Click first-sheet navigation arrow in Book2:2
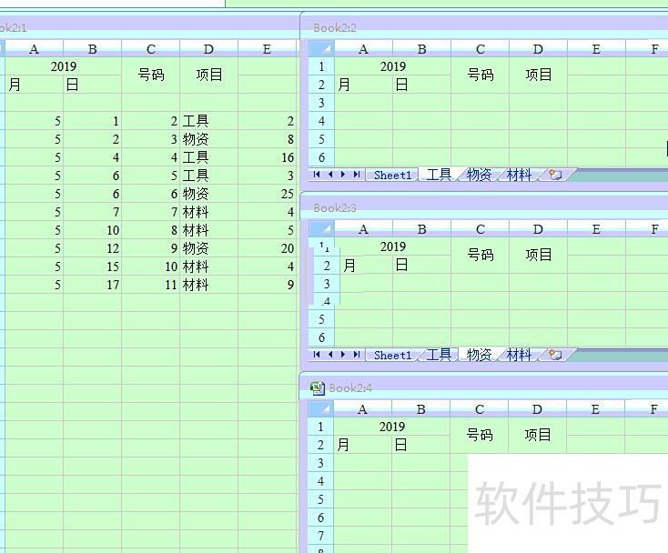Viewport: 668px width, 553px height. (317, 175)
